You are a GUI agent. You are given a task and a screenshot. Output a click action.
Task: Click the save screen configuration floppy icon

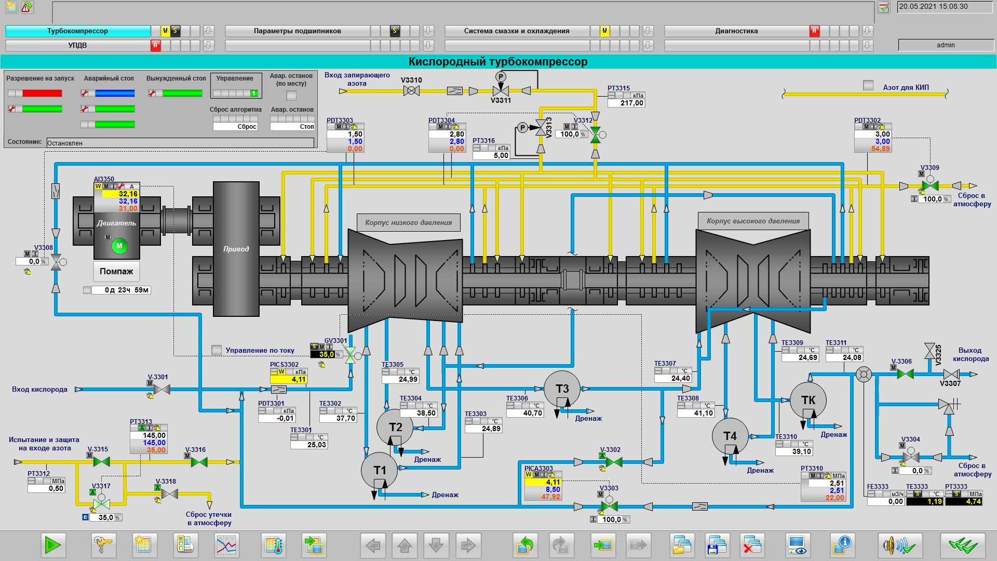717,545
